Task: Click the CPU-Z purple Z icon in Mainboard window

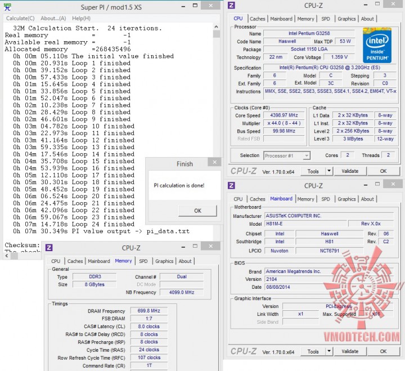Action: click(231, 185)
